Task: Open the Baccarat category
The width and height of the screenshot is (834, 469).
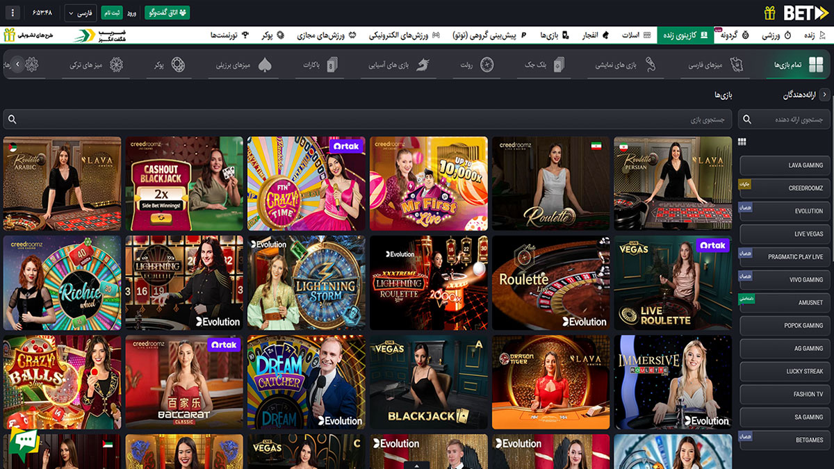Action: click(320, 65)
